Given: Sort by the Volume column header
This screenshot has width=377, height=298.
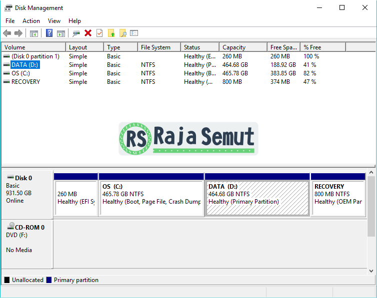Looking at the screenshot, I should pos(33,47).
